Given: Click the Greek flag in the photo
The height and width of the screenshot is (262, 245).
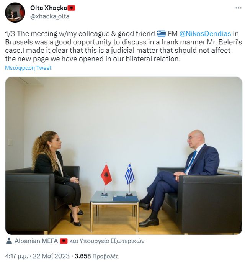Looking at the screenshot, I should click(130, 174).
